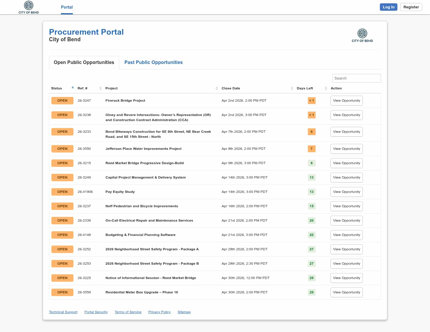Screen dimensions: 430x332
Task: Click the 29 days left badge for Residential Meter Box
Action: pyautogui.click(x=311, y=292)
